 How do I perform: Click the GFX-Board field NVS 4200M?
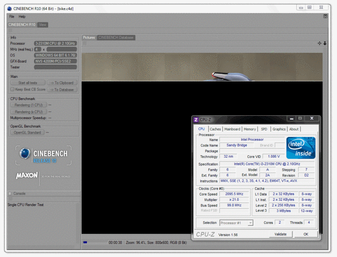[x=55, y=61]
